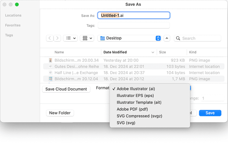
Task: Click the 1,7 MB size cell
Action: pos(178,79)
